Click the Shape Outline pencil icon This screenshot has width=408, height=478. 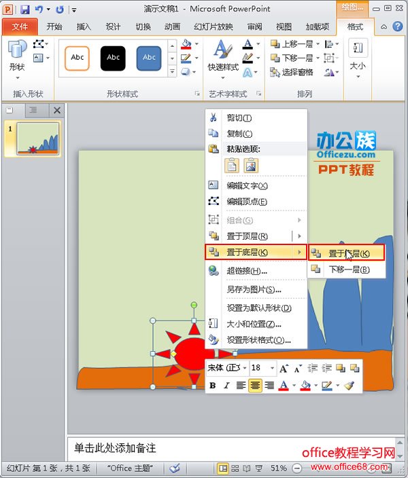coord(186,58)
